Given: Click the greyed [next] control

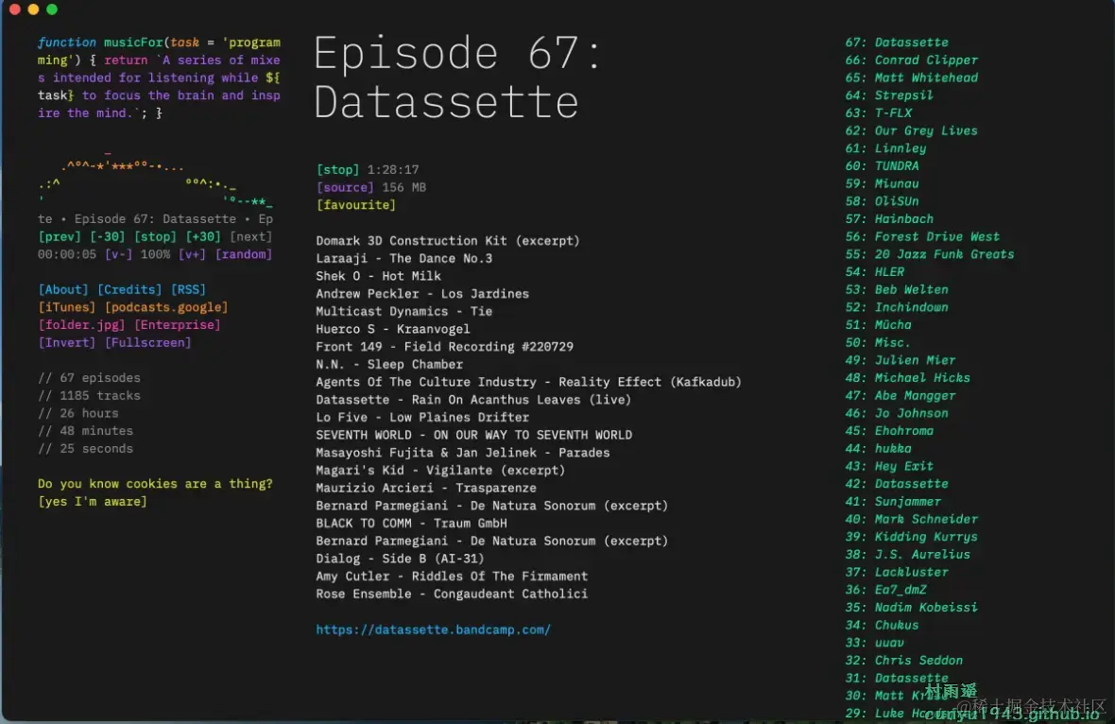Looking at the screenshot, I should click(x=250, y=237).
